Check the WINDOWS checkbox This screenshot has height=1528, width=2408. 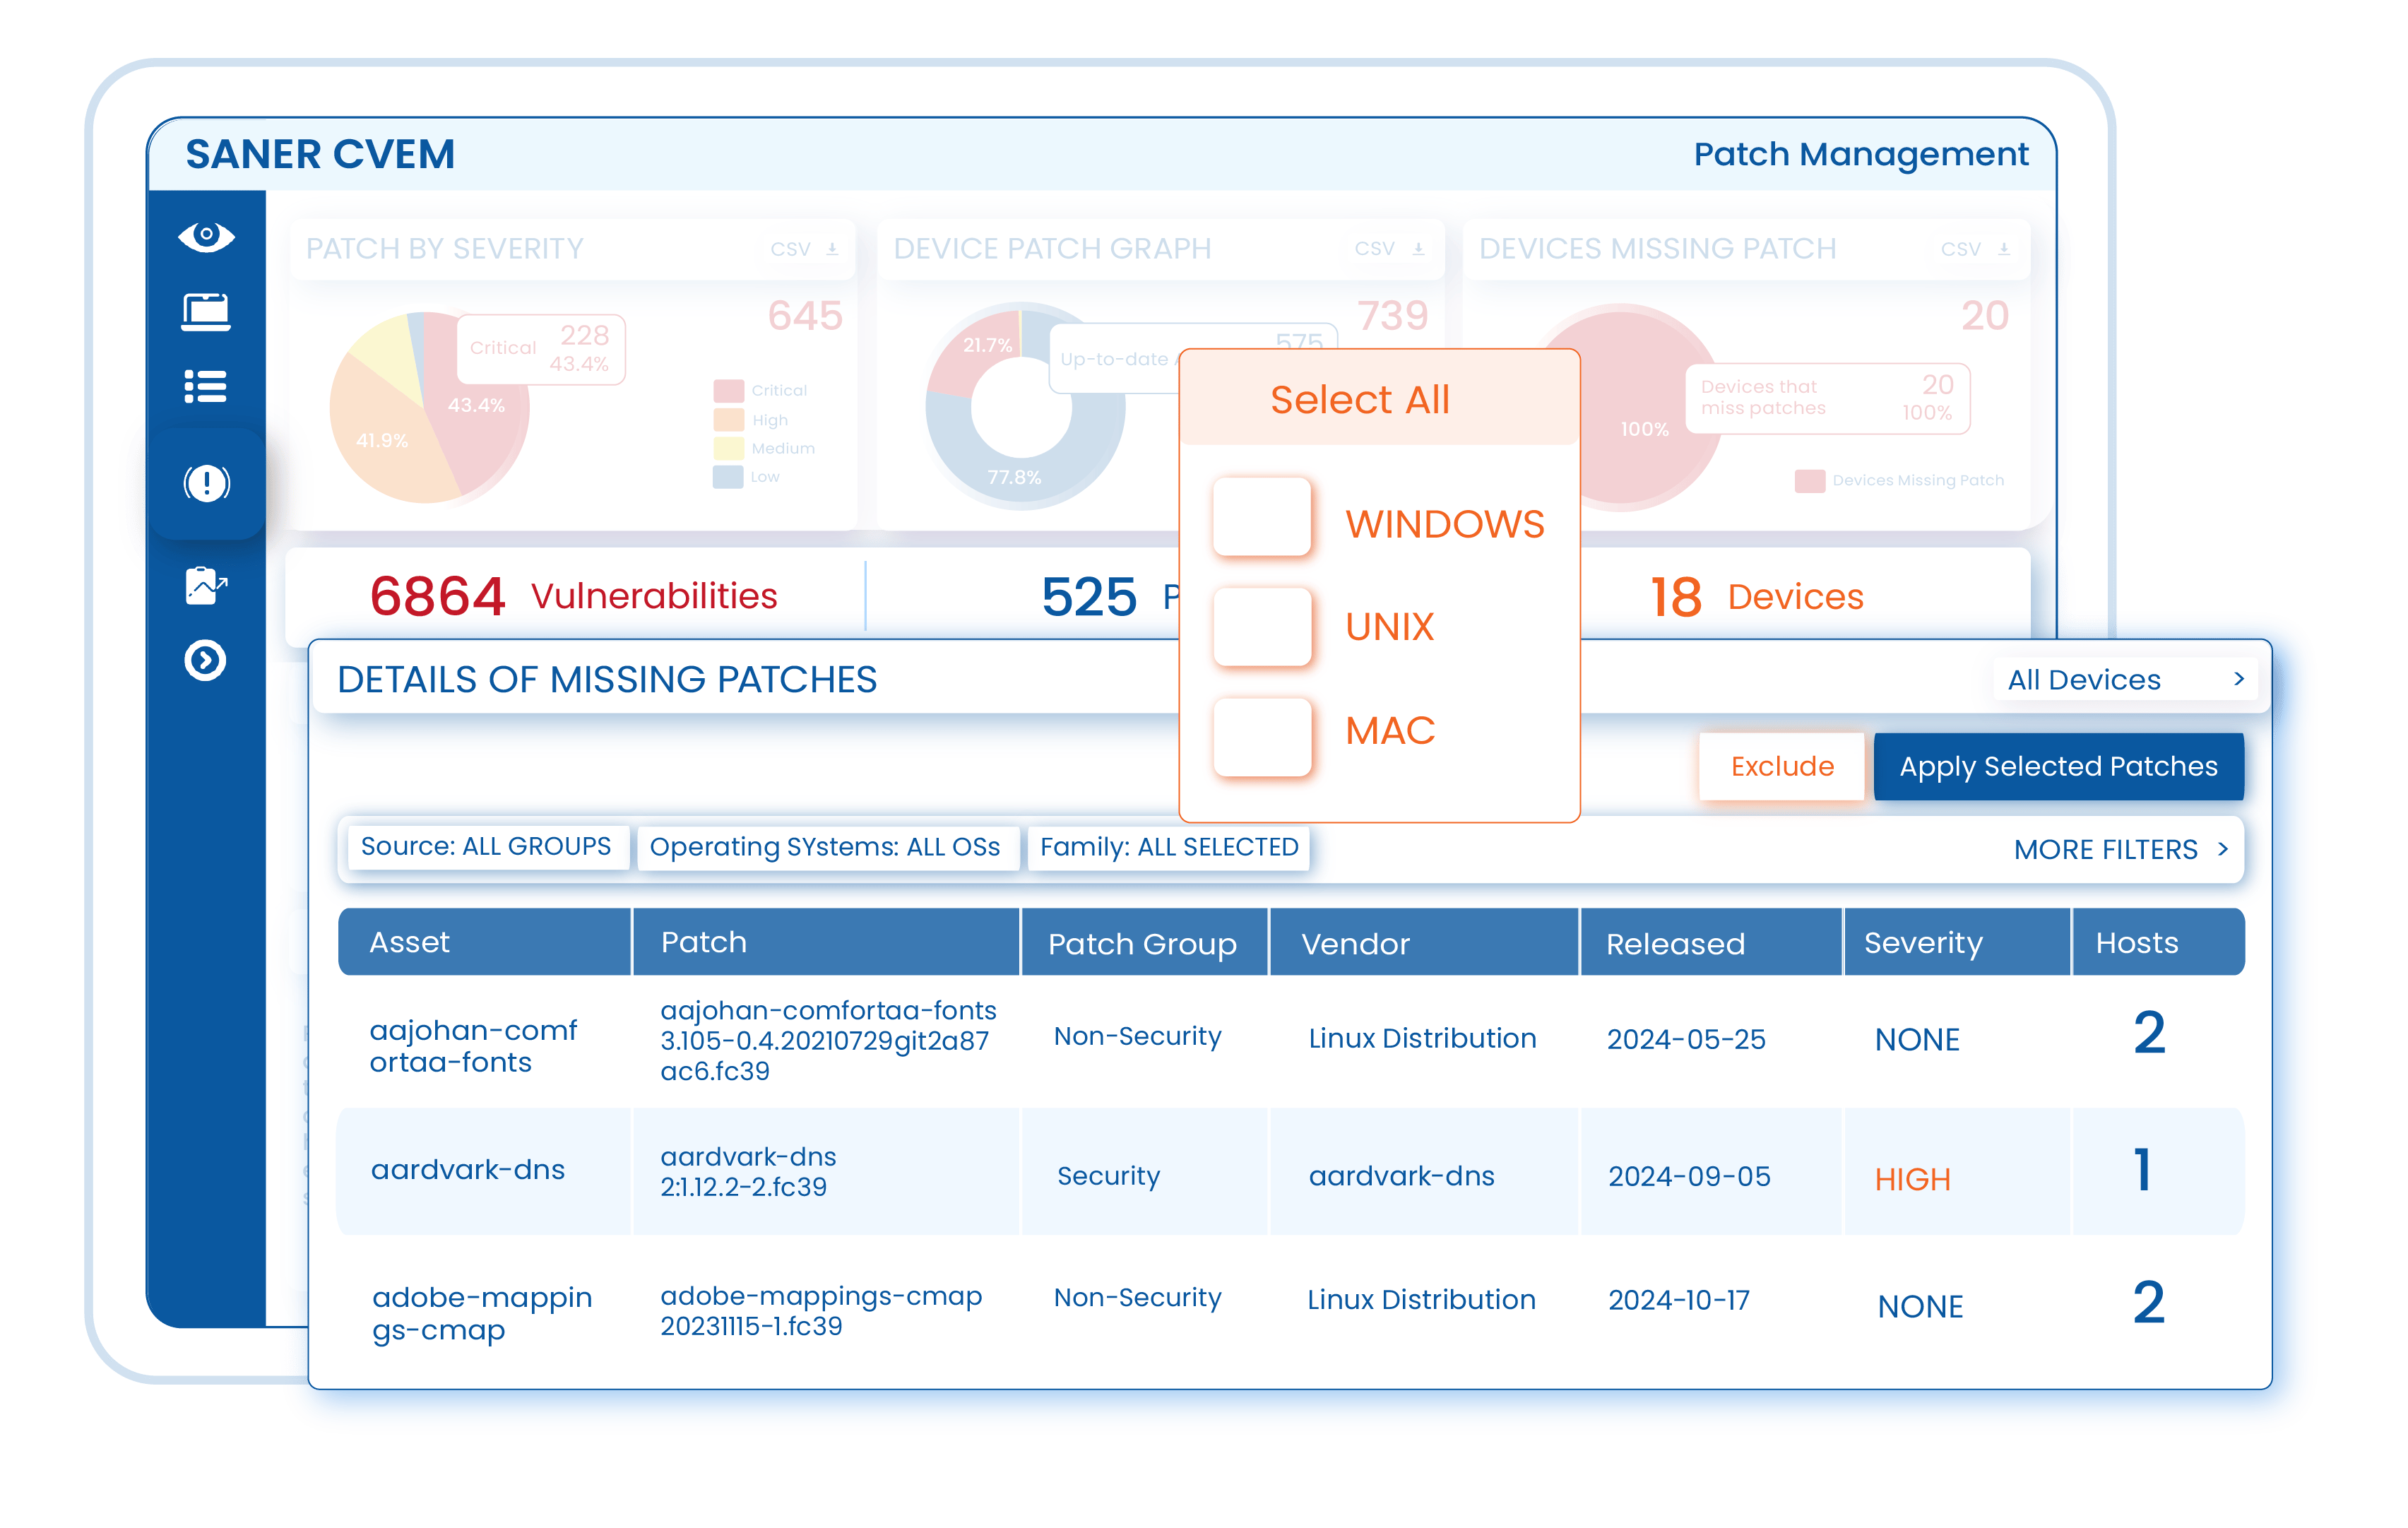(x=1262, y=517)
